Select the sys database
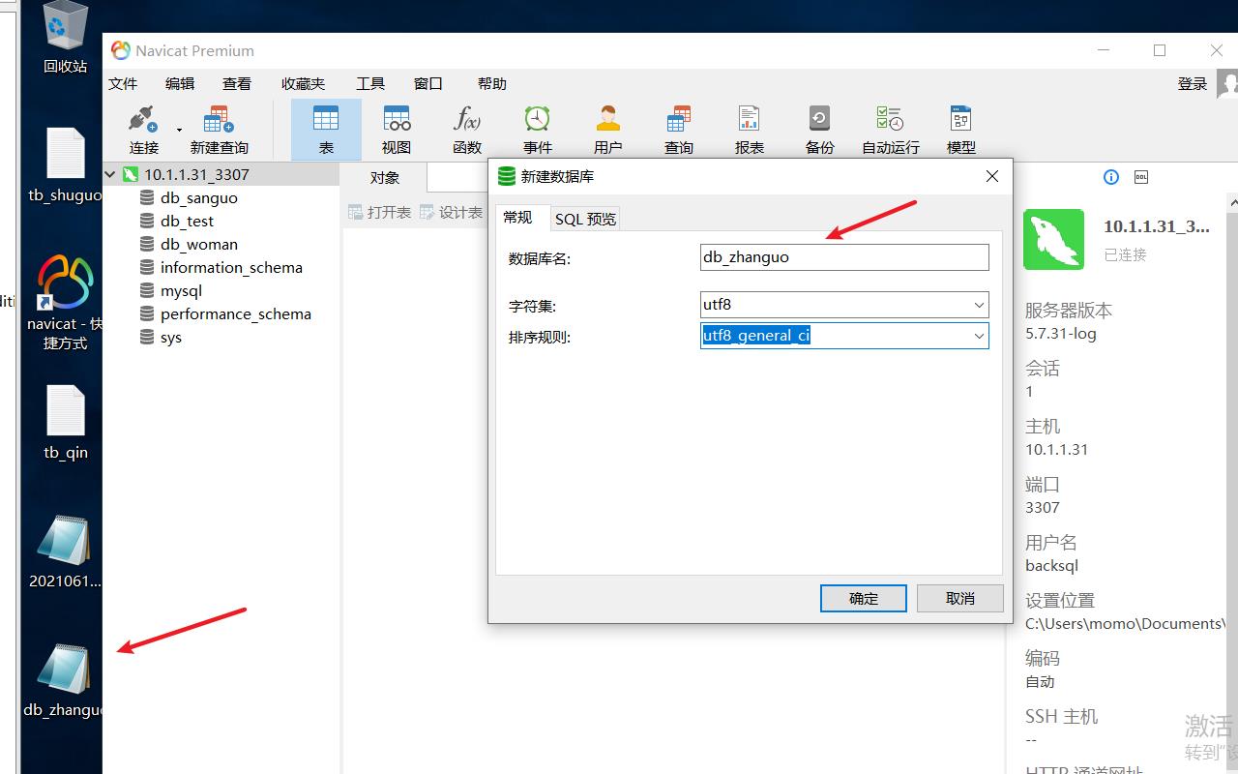The image size is (1238, 774). pos(170,337)
